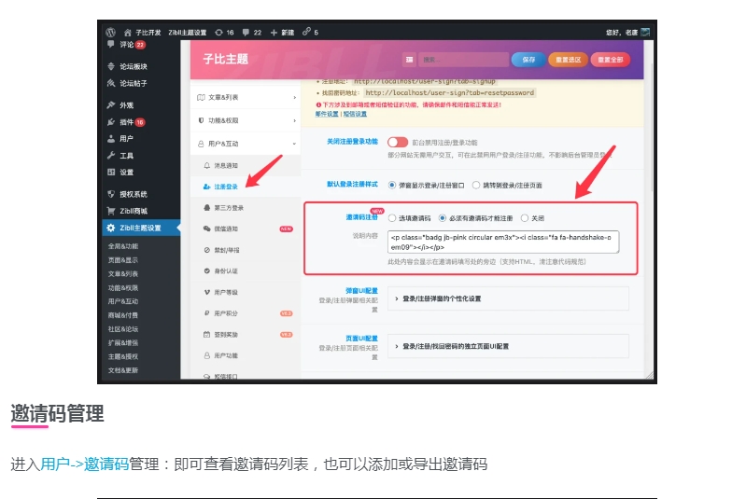Open 扩展&增强 submenu item

click(123, 343)
